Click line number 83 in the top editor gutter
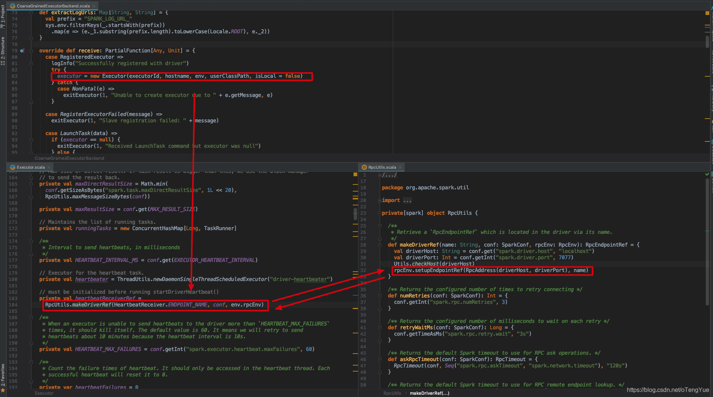 [14, 76]
